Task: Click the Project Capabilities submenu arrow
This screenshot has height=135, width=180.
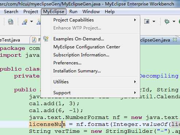Action: 135,20
